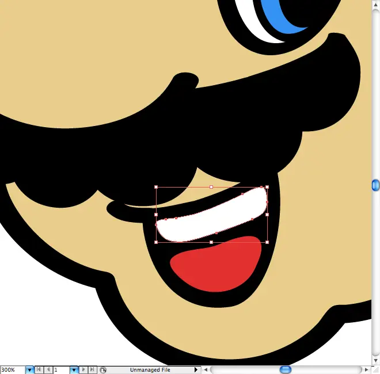Click the vertical scrollbar blue thumb
This screenshot has height=374, width=380.
[375, 185]
